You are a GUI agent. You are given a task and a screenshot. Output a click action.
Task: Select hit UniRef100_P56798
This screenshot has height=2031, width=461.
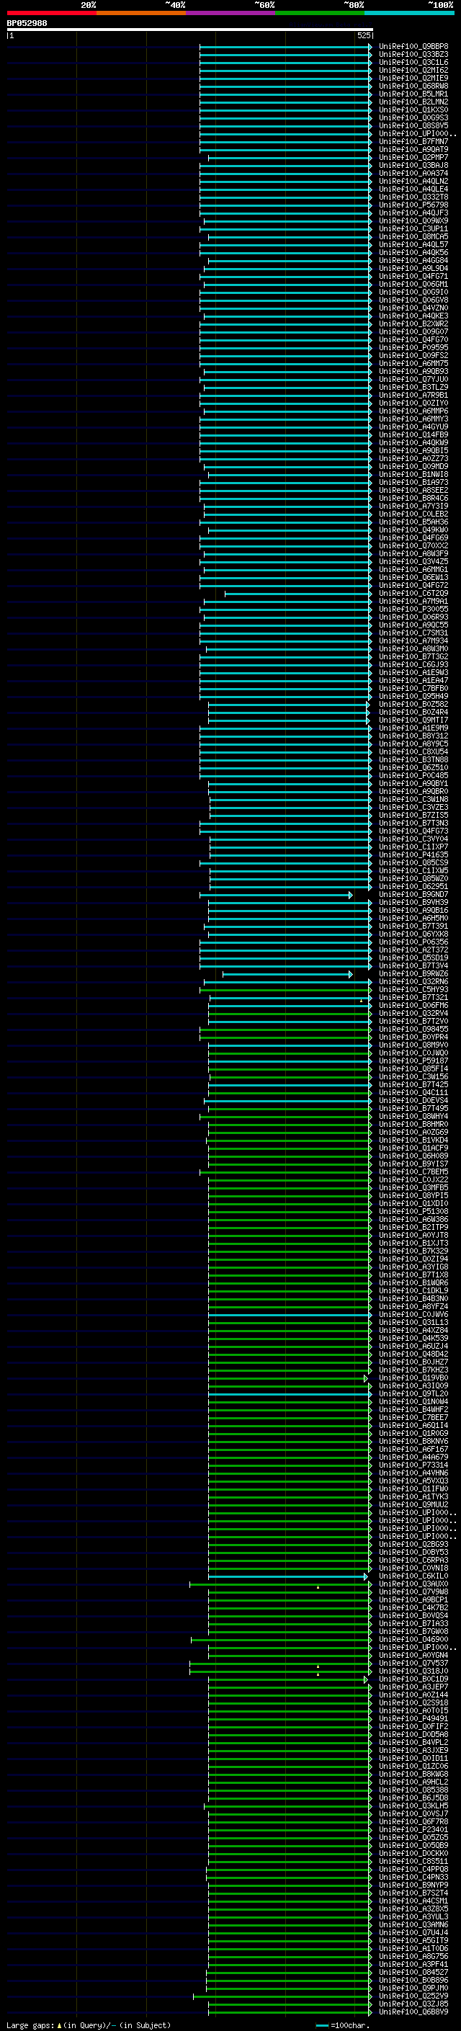pos(413,205)
